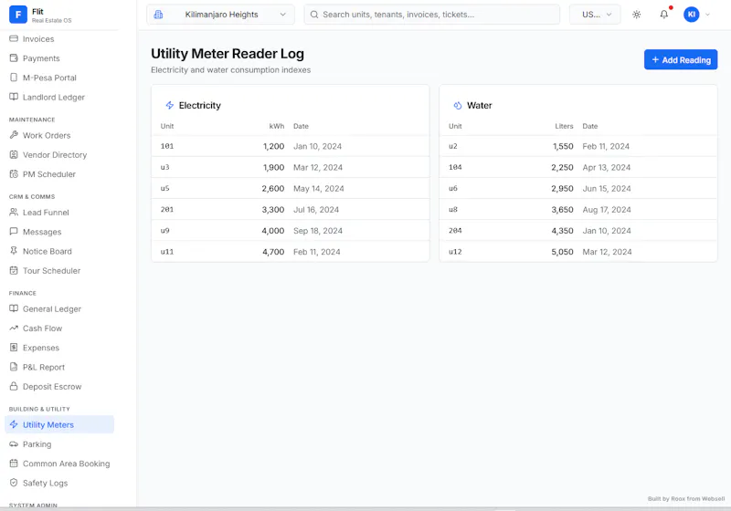Click the Jul 16, 2024 date cell
The width and height of the screenshot is (731, 511).
316,210
